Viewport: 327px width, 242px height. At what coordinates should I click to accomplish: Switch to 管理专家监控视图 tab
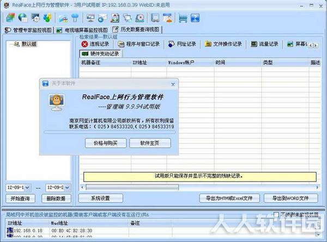click(28, 30)
